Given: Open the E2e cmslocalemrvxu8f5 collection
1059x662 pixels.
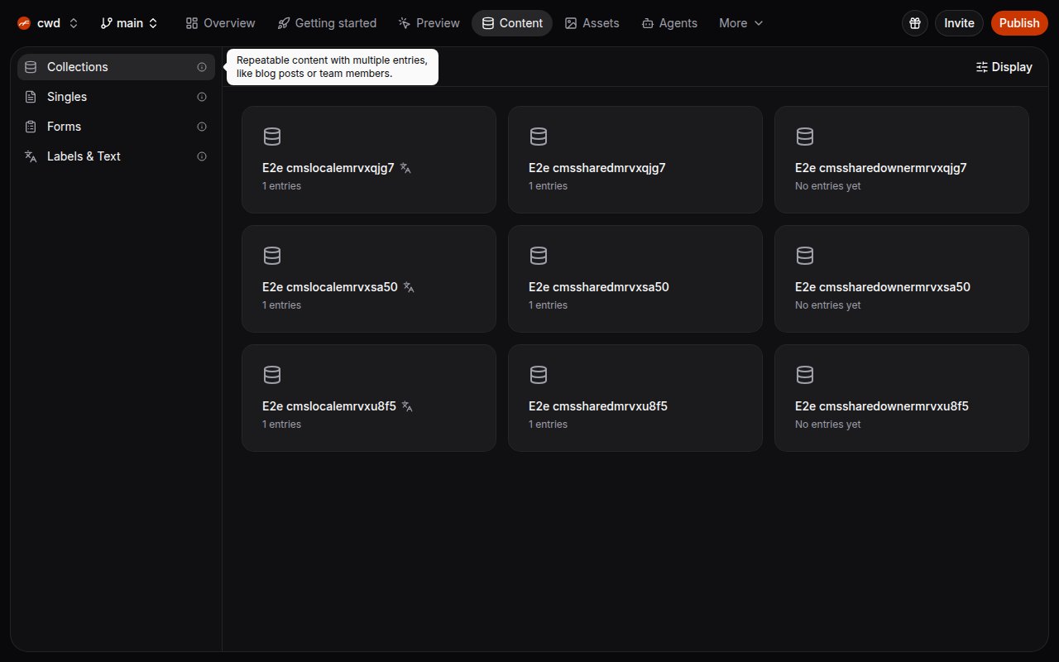Looking at the screenshot, I should click(369, 398).
